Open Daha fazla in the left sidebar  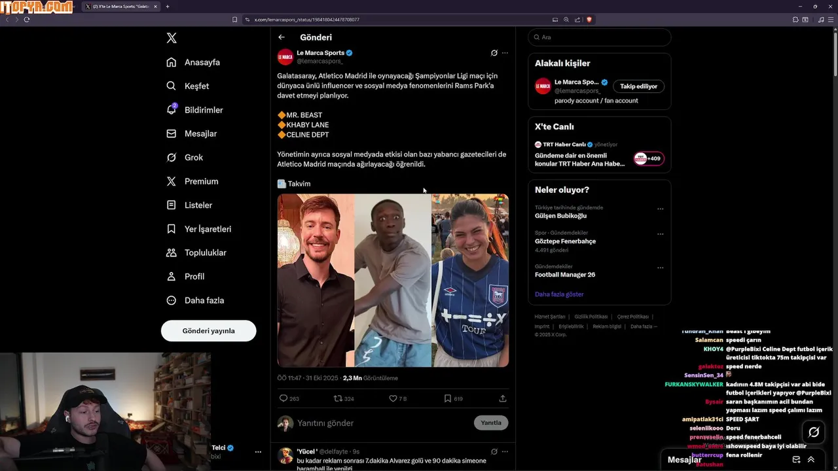point(195,300)
